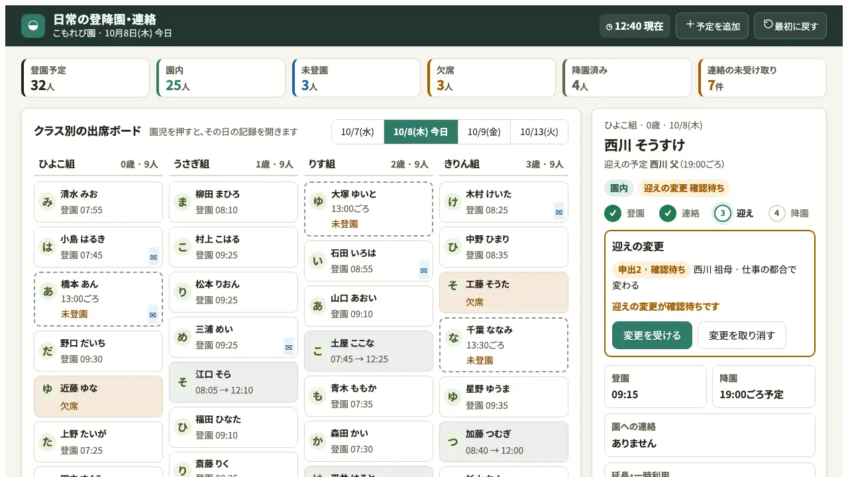Image resolution: width=848 pixels, height=477 pixels.
Task: Click the ゆ avatar of 大塚 ゆいと
Action: 318,202
